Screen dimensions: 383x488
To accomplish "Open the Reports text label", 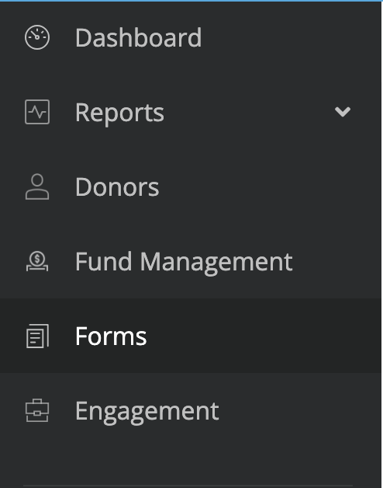I will 119,113.
